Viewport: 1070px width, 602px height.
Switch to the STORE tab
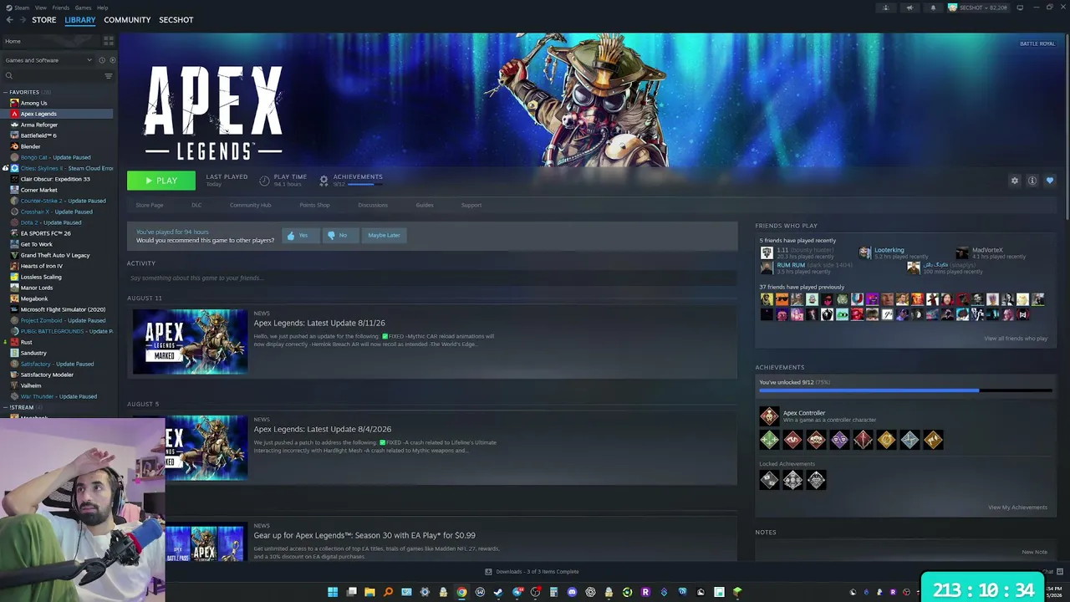pyautogui.click(x=44, y=20)
